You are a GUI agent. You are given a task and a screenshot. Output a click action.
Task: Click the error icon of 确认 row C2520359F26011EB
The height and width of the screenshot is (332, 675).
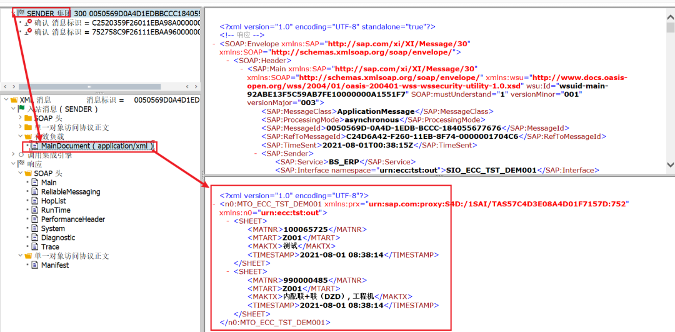[29, 23]
